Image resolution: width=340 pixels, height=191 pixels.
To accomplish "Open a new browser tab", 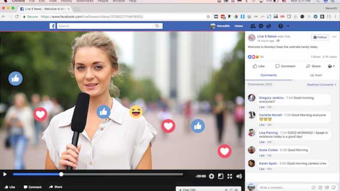I will tap(76, 9).
